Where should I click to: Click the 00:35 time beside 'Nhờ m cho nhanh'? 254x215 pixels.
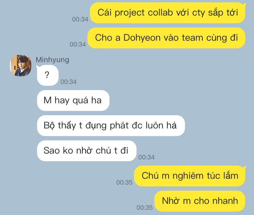click(x=145, y=208)
